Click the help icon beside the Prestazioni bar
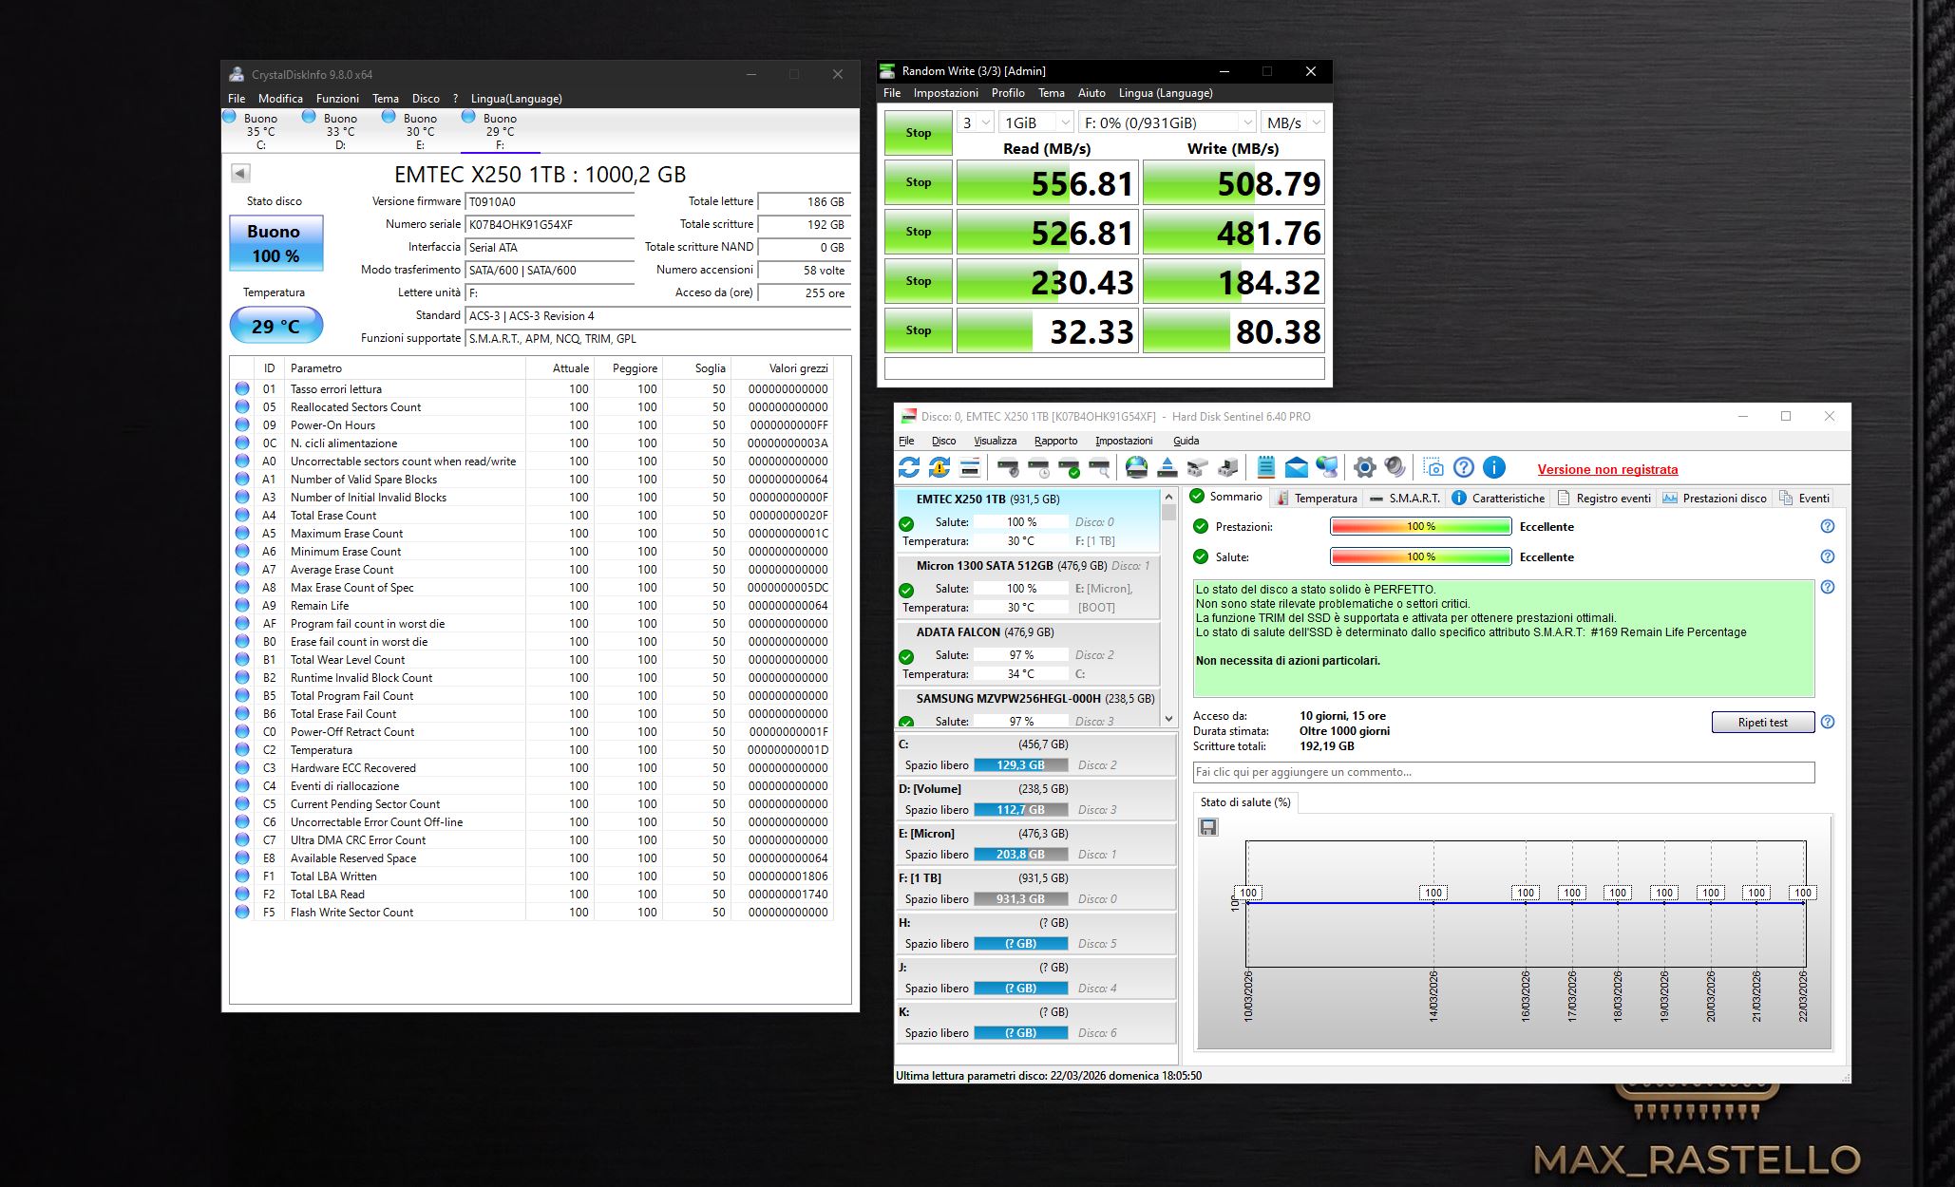The width and height of the screenshot is (1955, 1187). pos(1827,526)
